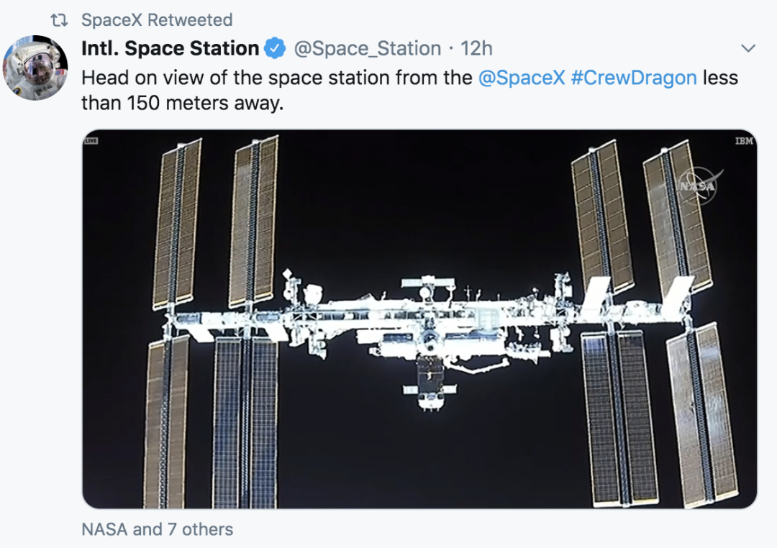Open the NASA and 7 others list
This screenshot has height=548, width=777.
click(158, 530)
